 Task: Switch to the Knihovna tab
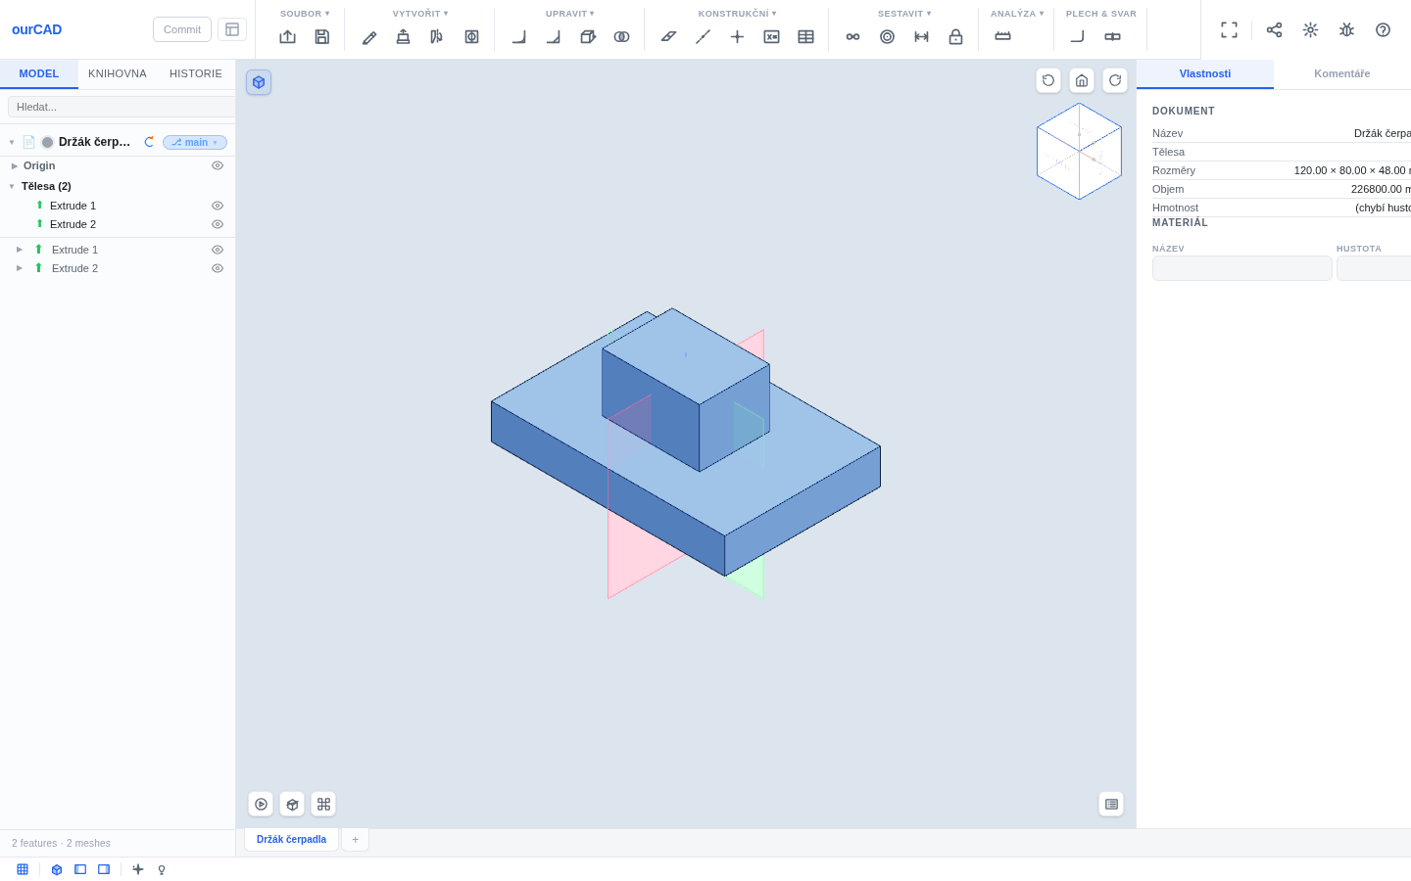pos(118,74)
